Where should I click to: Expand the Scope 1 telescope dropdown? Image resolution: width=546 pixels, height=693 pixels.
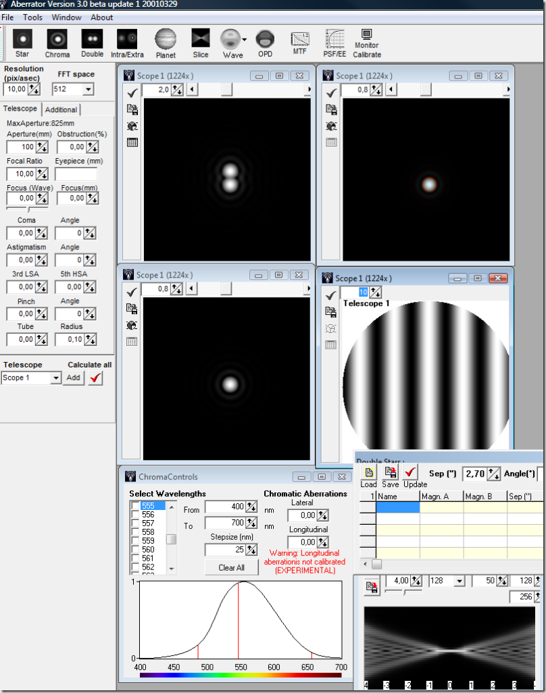click(x=55, y=378)
